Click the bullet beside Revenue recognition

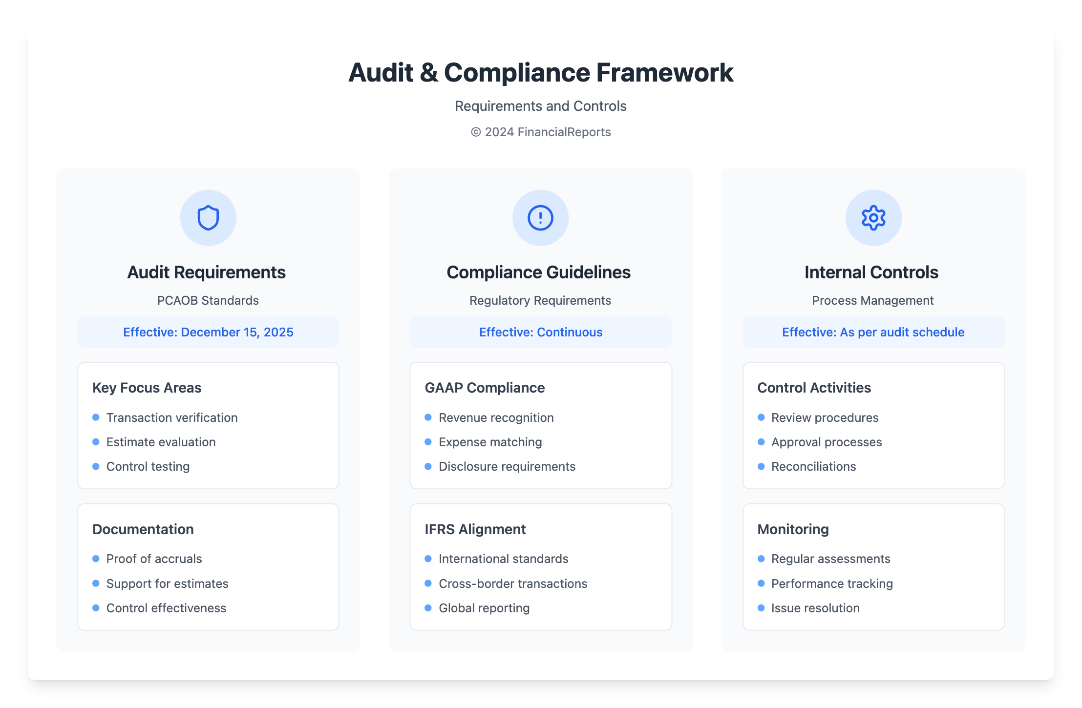(428, 417)
